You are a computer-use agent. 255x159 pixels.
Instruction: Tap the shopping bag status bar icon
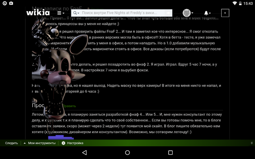point(11,3)
